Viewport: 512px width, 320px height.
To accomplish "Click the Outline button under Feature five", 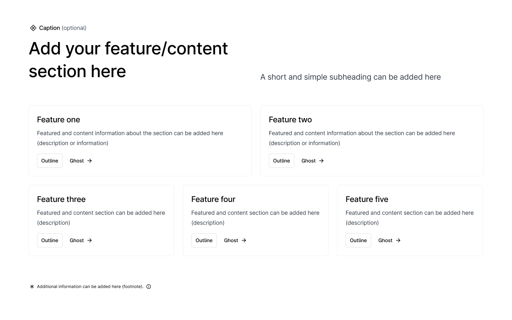I will [x=358, y=240].
